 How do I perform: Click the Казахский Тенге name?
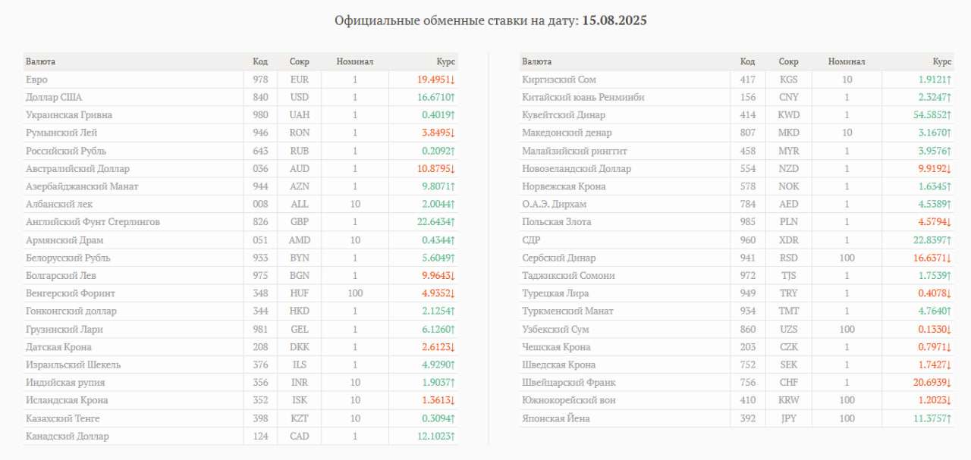point(63,418)
